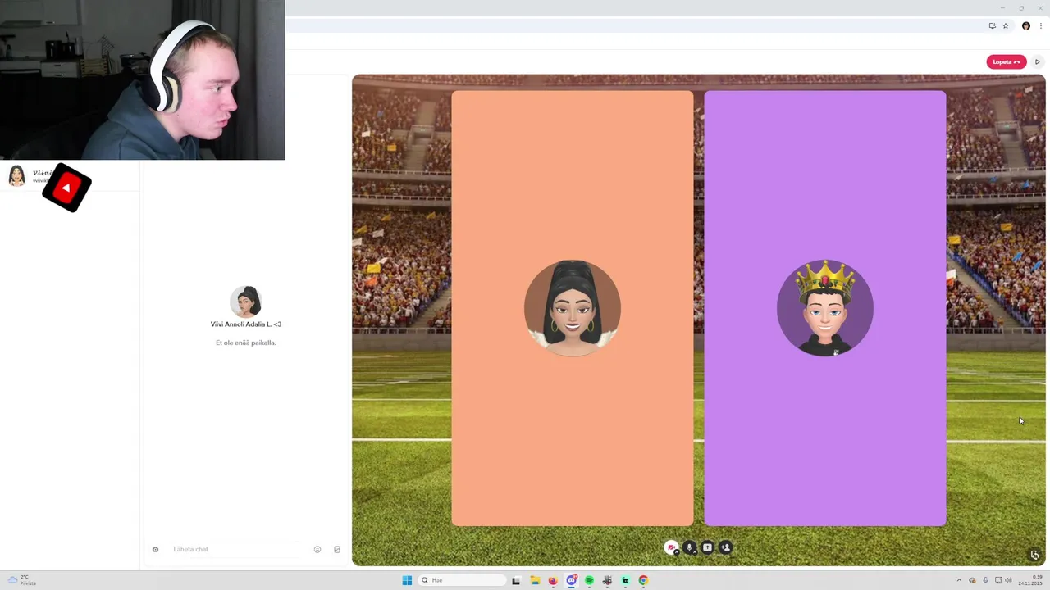
Task: Open the teal app icon beside Chrome on the taskbar
Action: (x=625, y=580)
